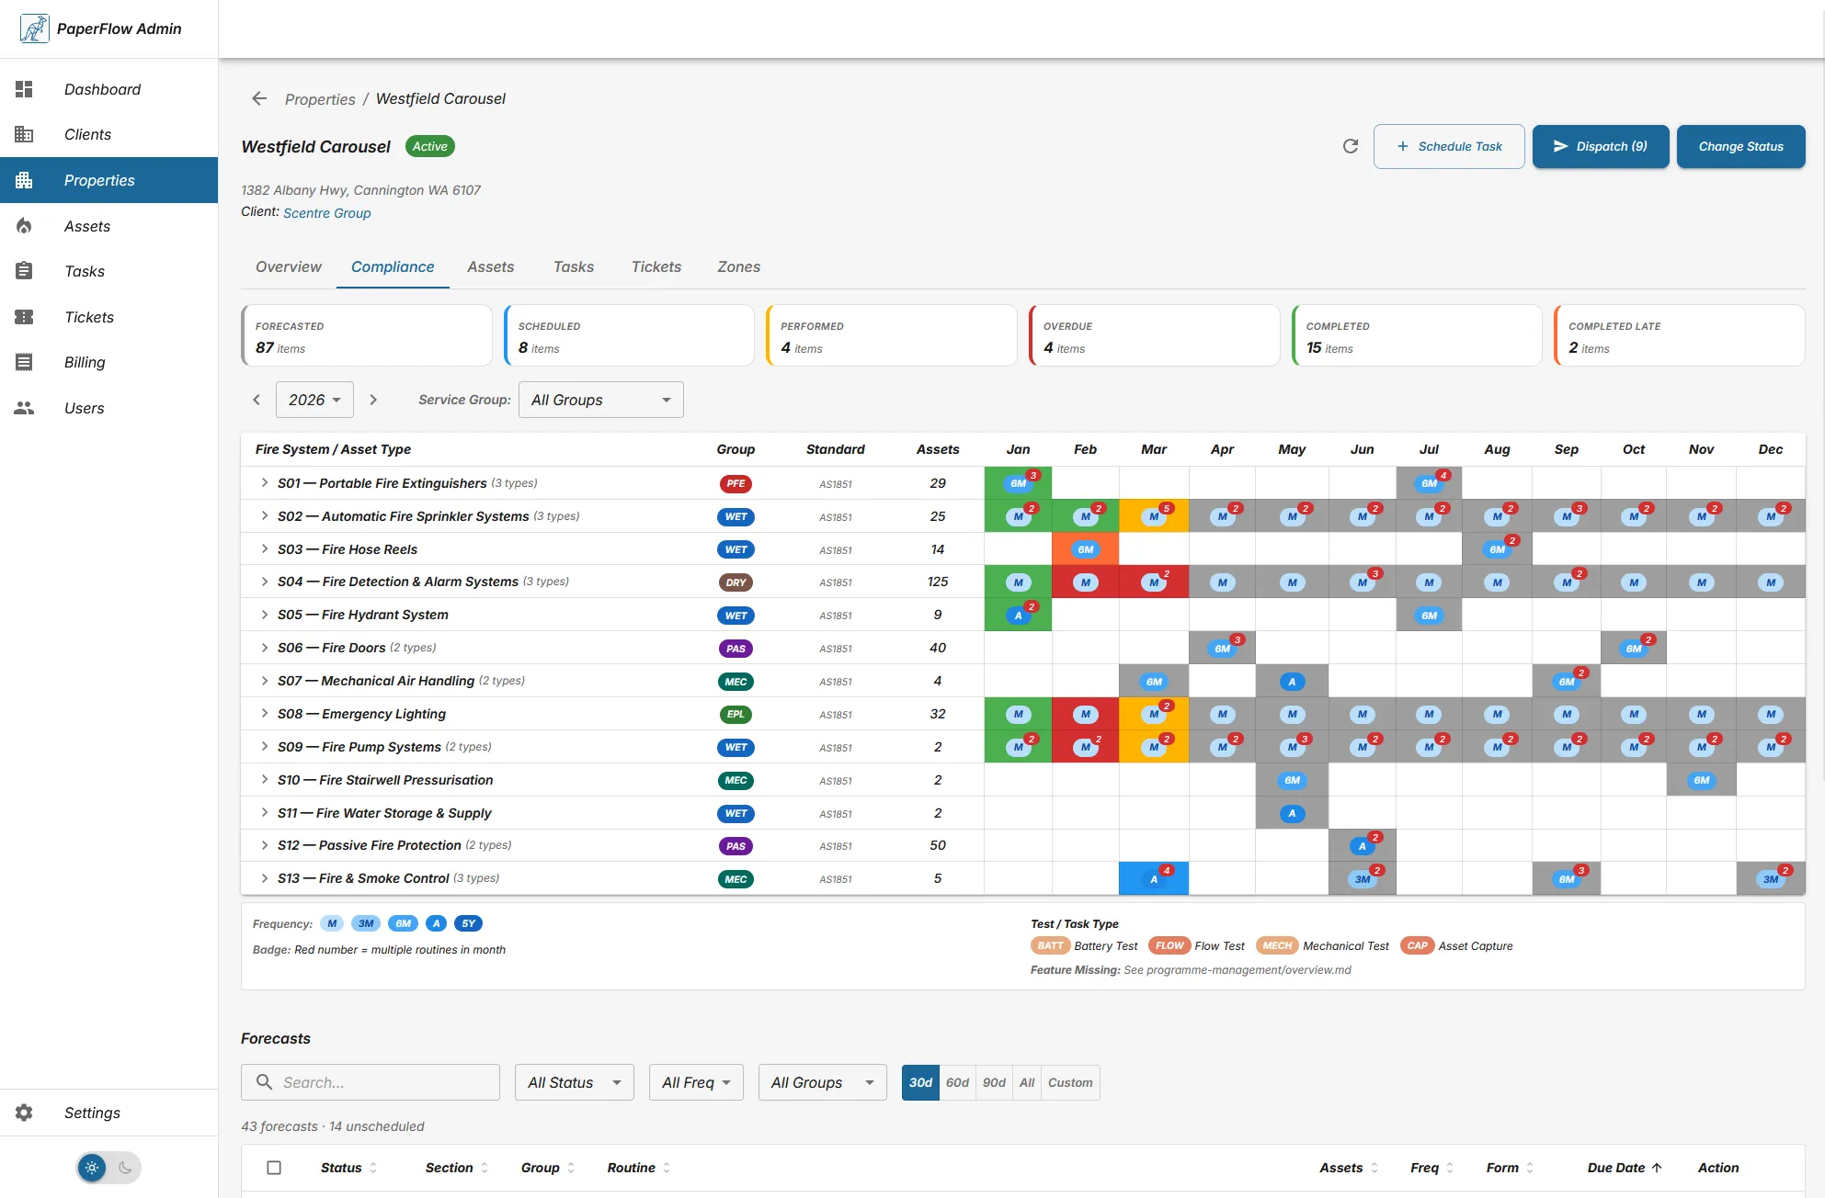
Task: Select the WET group badge on Fire Hose Reels
Action: tap(735, 549)
